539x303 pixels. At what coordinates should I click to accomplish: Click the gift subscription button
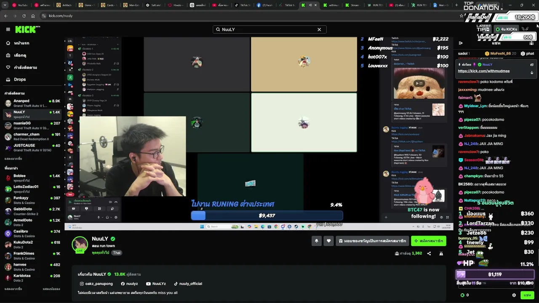(373, 241)
